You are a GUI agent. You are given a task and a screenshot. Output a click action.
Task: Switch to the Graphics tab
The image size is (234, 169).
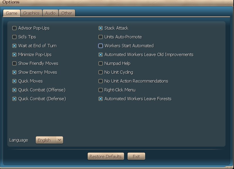(x=31, y=13)
